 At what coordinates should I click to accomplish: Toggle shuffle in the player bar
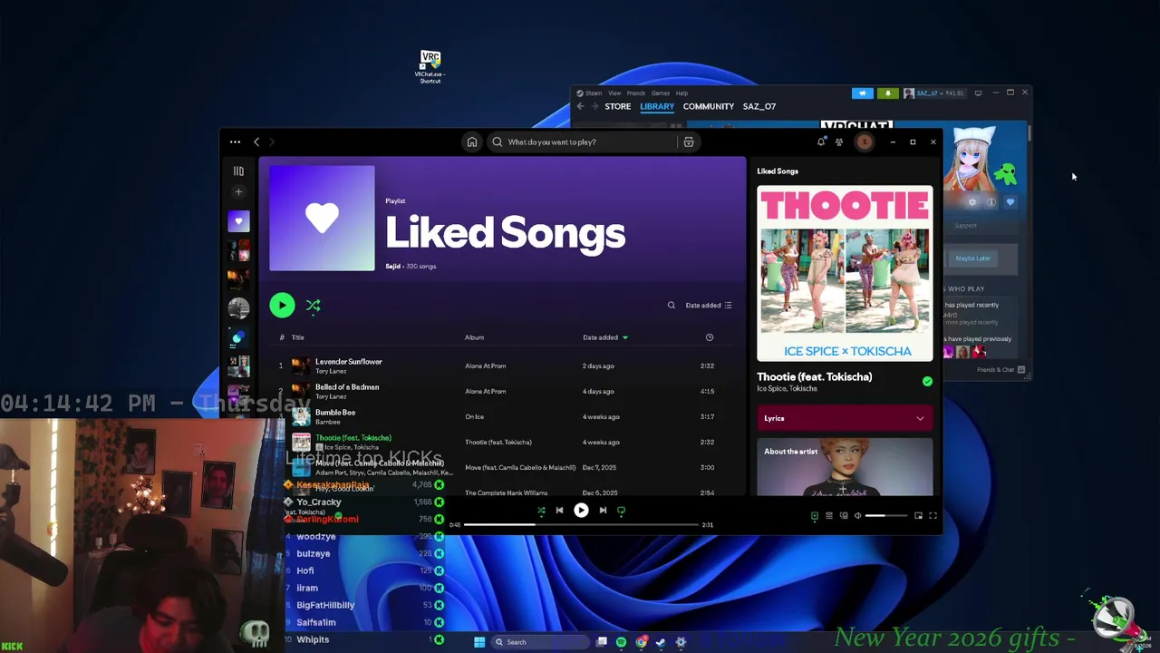[541, 511]
